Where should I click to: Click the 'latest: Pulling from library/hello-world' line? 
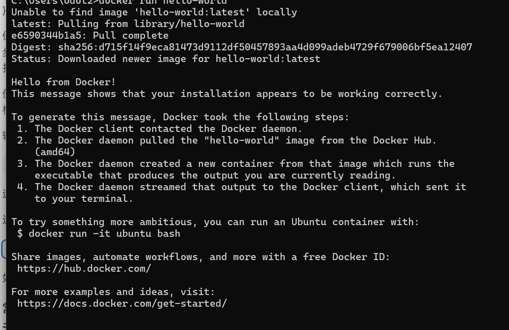coord(128,24)
